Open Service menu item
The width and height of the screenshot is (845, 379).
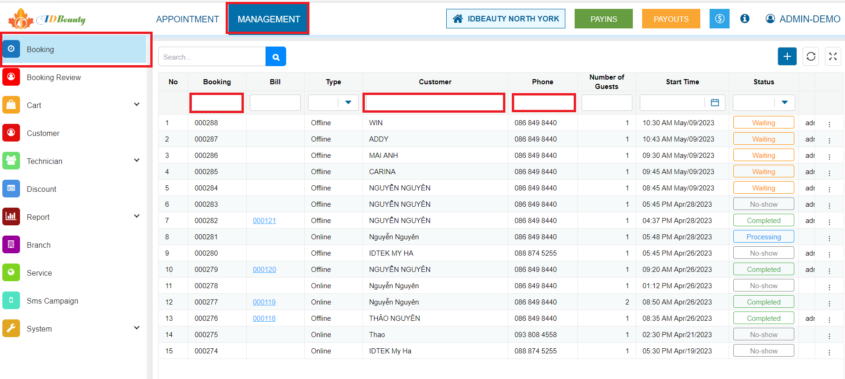coord(39,273)
